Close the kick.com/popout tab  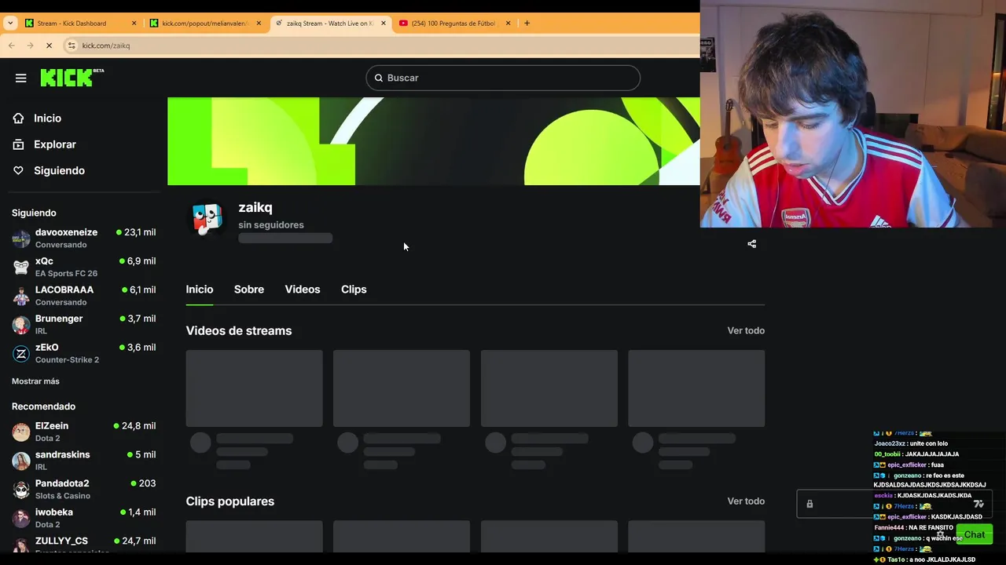tap(259, 23)
